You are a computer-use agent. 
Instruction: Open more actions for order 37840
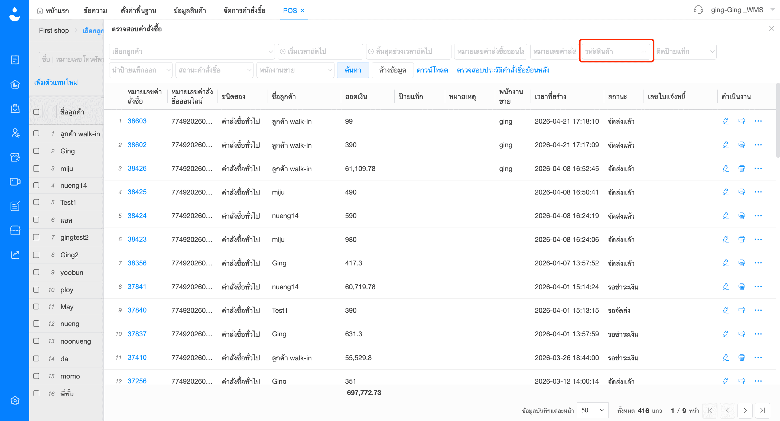click(758, 310)
